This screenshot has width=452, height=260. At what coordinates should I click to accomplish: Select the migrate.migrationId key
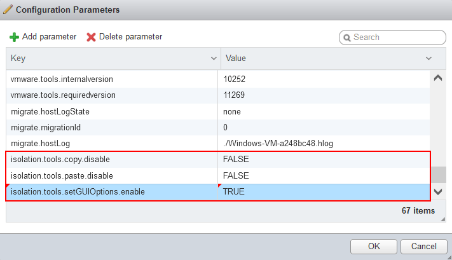pos(46,127)
